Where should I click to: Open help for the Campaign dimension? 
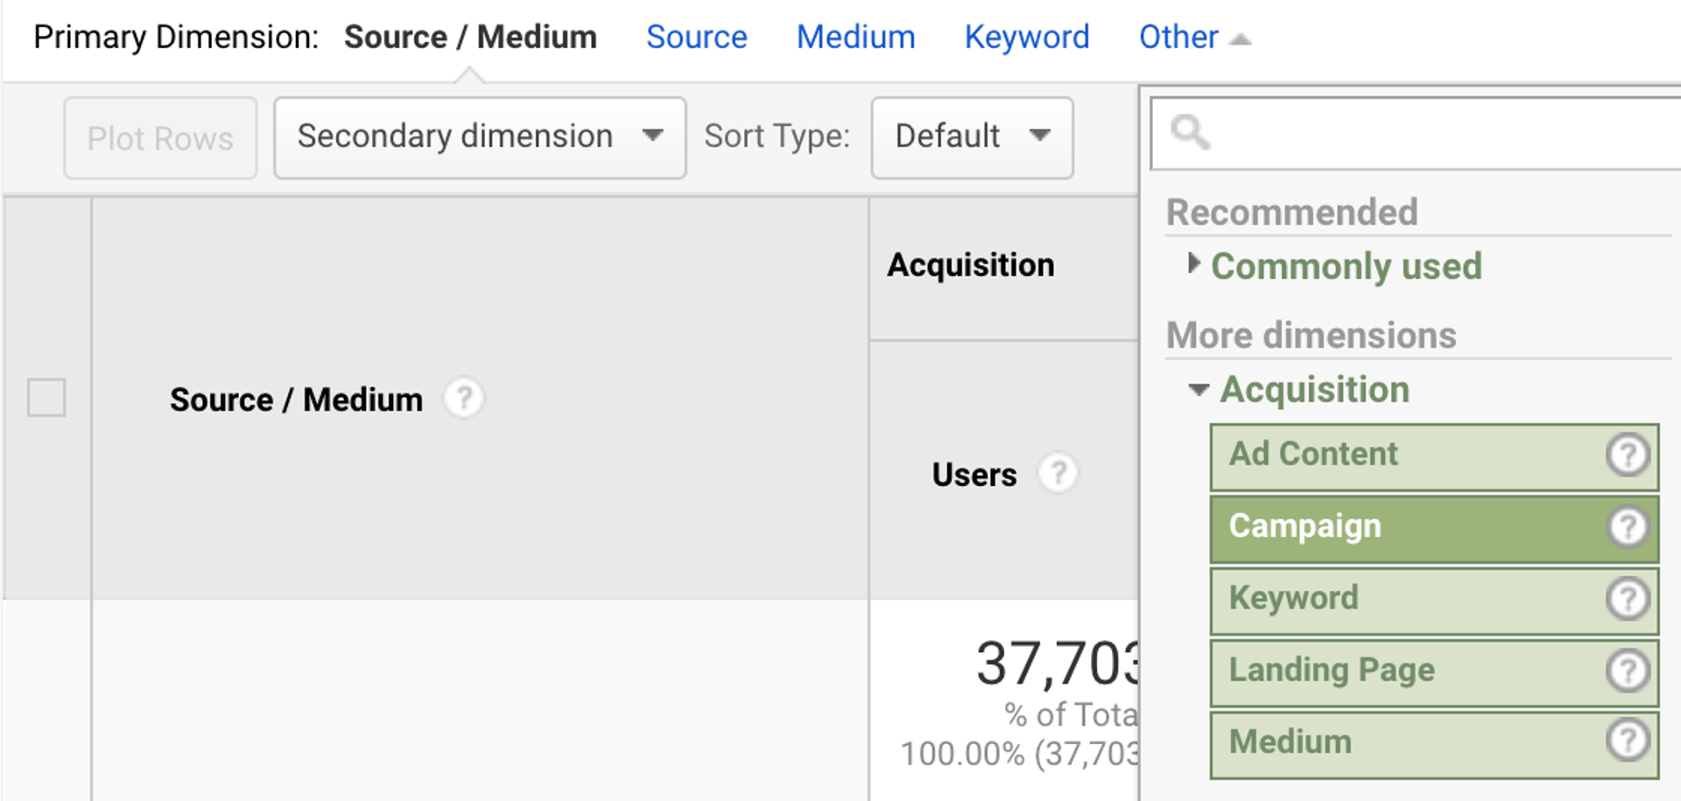[x=1627, y=526]
